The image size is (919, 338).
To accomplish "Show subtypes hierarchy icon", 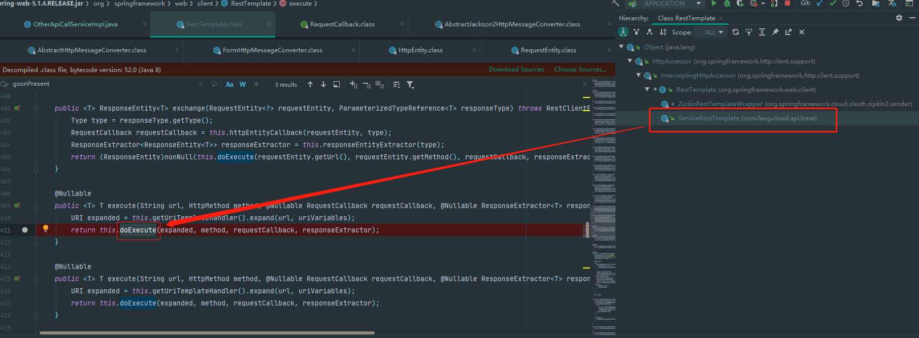I will 649,32.
